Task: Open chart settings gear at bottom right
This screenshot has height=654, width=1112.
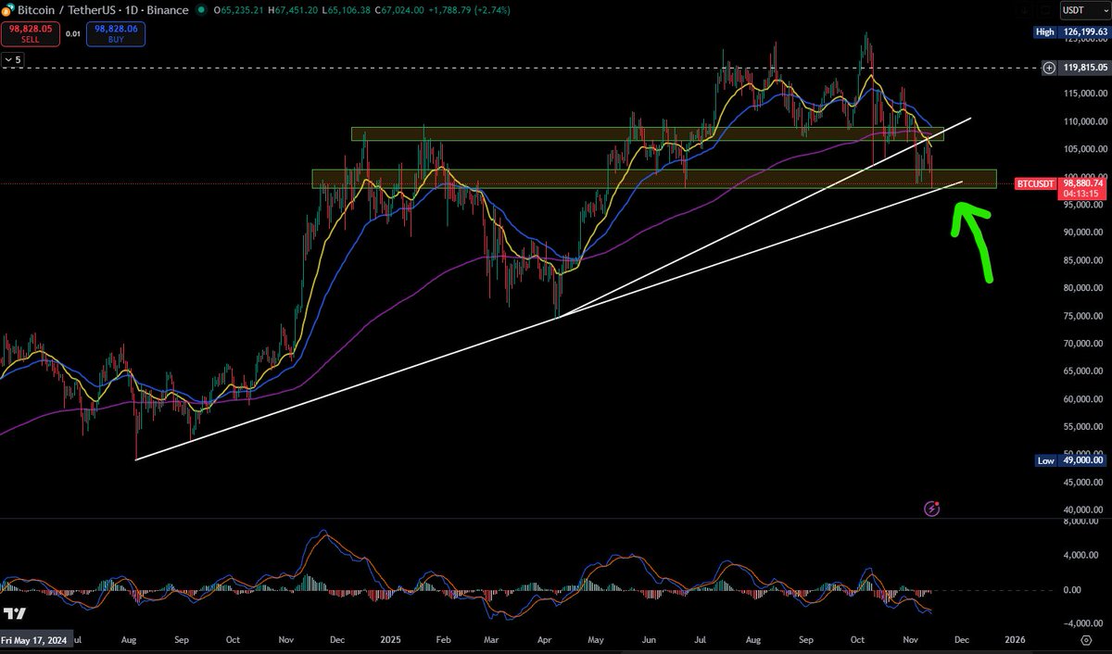Action: coord(1085,639)
